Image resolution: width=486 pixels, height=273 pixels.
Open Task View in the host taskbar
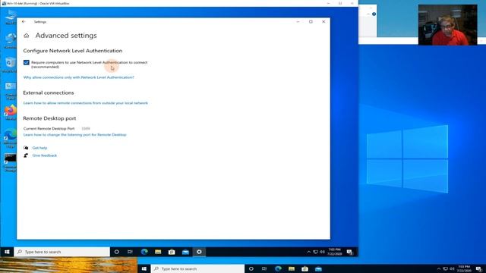(264, 268)
